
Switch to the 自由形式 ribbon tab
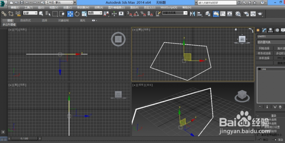point(26,21)
